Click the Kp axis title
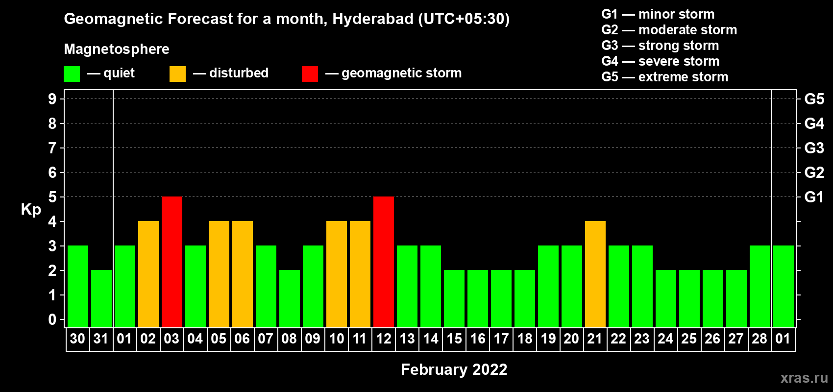 pyautogui.click(x=31, y=210)
